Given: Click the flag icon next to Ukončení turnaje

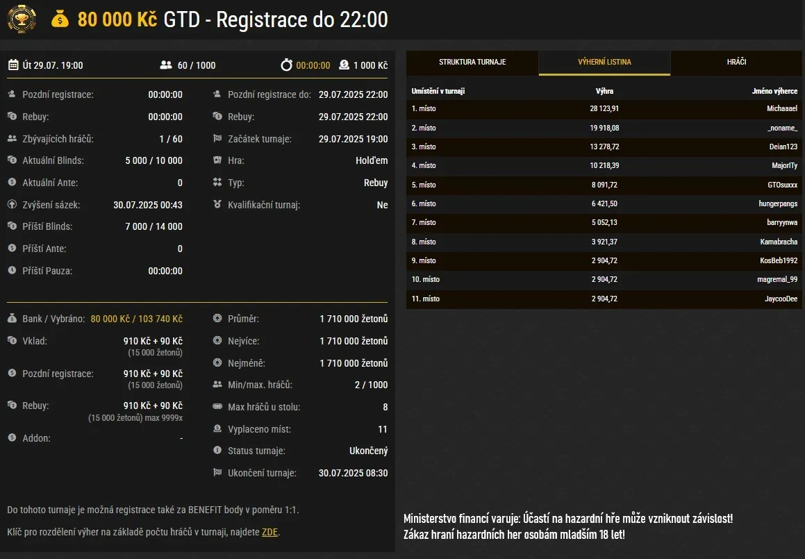Looking at the screenshot, I should [x=217, y=473].
